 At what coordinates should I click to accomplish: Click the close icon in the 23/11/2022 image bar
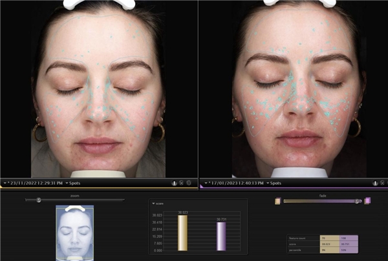point(181,183)
